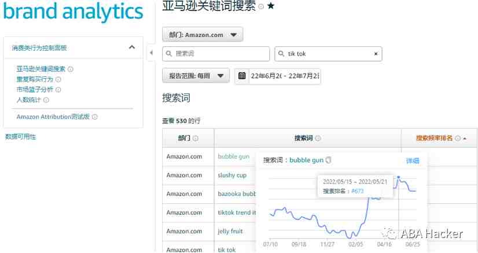The image size is (478, 253).
Task: Click info icon next to sidebar 亚马逊关键词搜索
Action: coord(71,69)
